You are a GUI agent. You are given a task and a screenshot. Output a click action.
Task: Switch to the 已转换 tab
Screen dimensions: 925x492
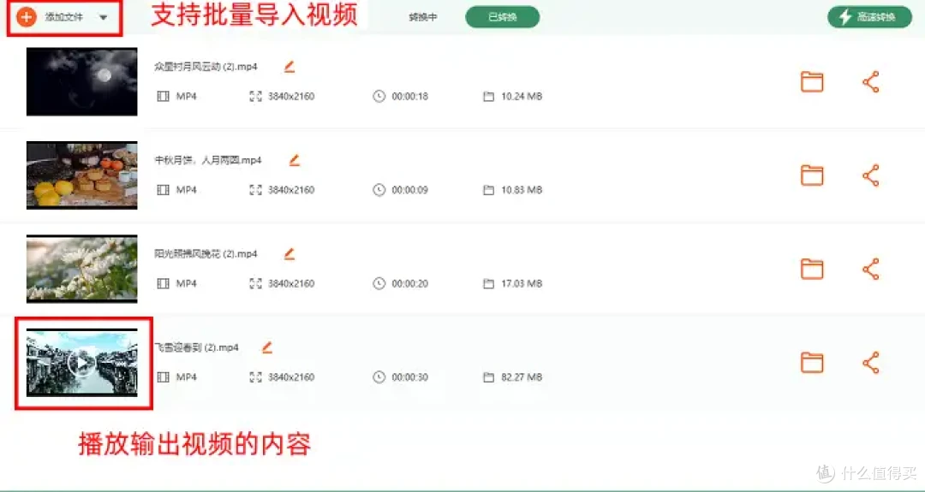tap(502, 17)
